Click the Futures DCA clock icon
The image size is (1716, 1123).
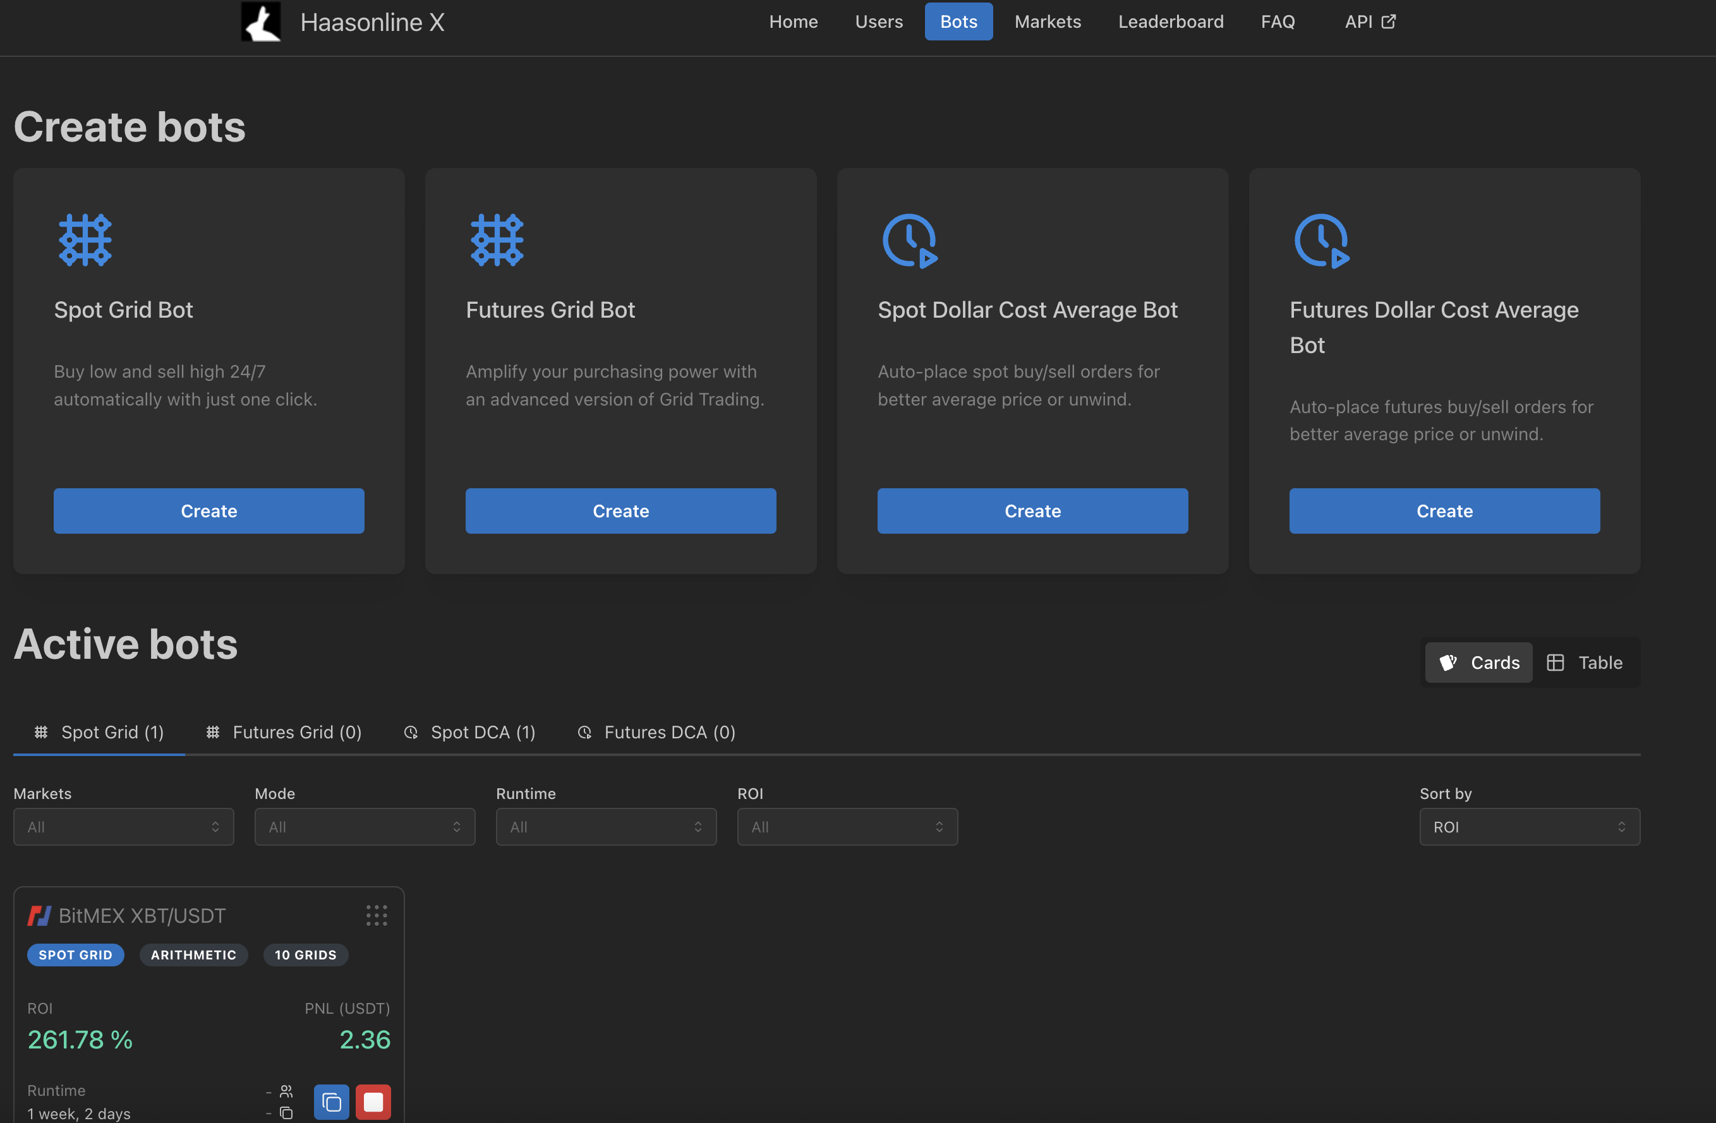1321,240
